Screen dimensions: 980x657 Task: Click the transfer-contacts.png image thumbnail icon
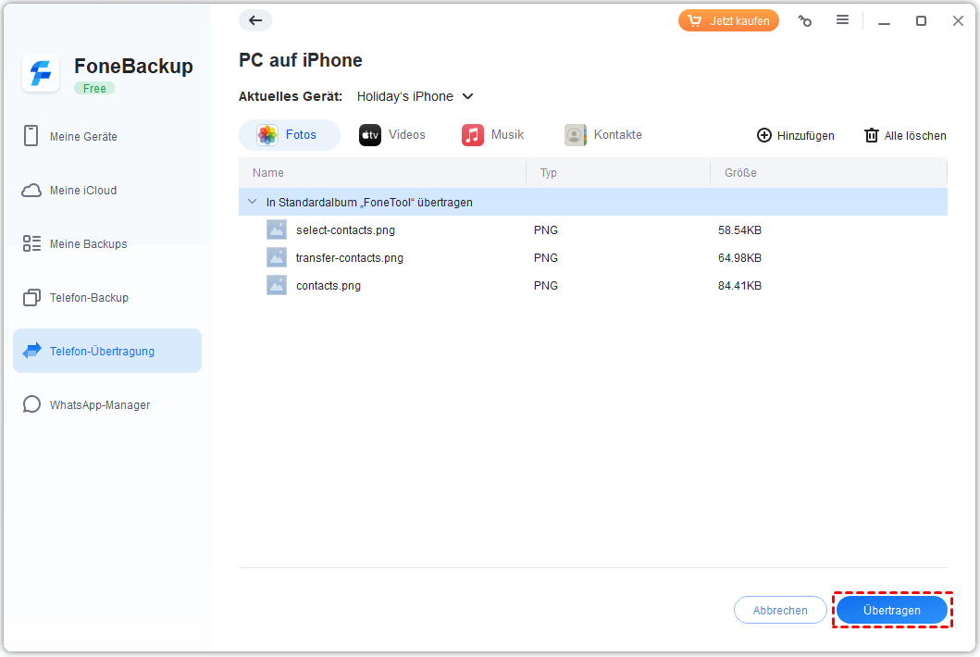(277, 257)
